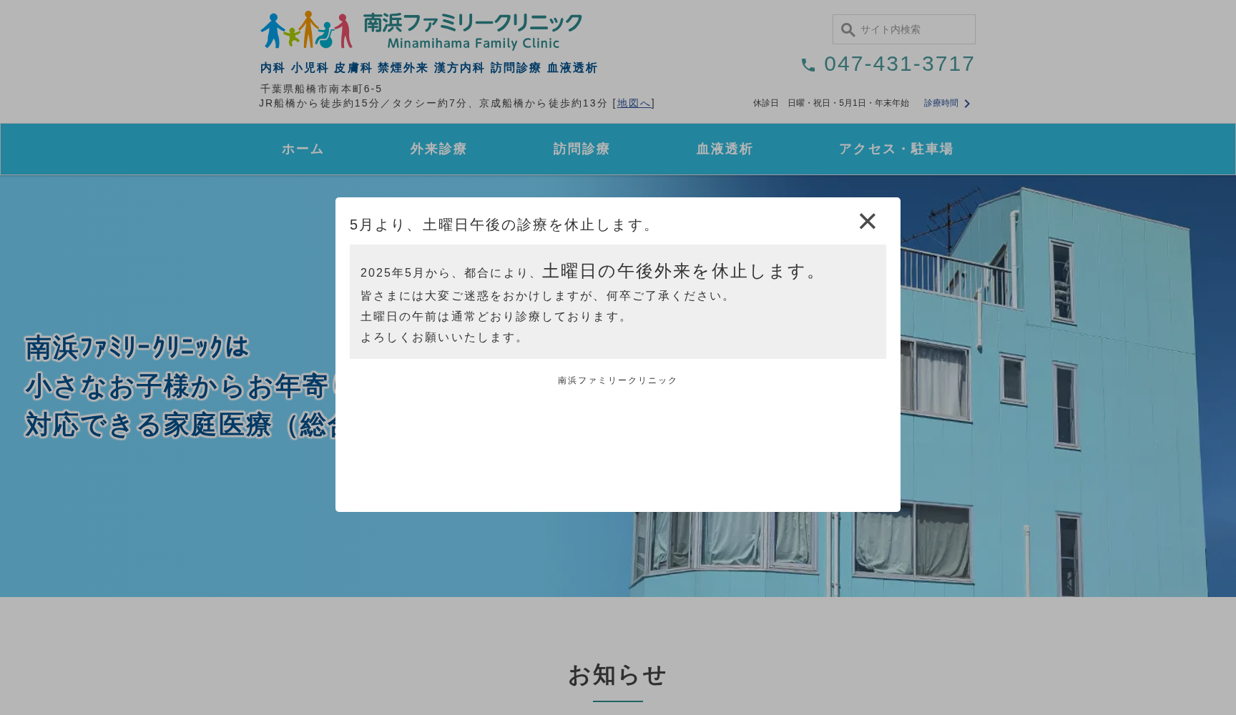Select 血液透析 in the navigation bar

723,149
